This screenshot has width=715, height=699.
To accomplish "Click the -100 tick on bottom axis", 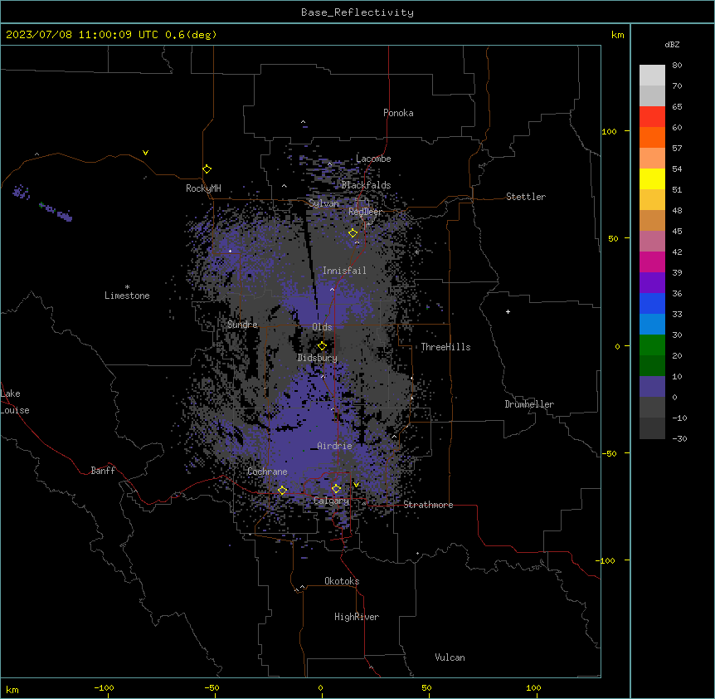I will click(x=105, y=687).
